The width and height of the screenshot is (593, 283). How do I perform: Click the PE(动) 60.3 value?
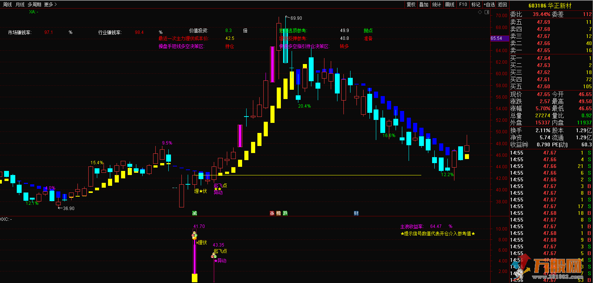tap(586, 145)
